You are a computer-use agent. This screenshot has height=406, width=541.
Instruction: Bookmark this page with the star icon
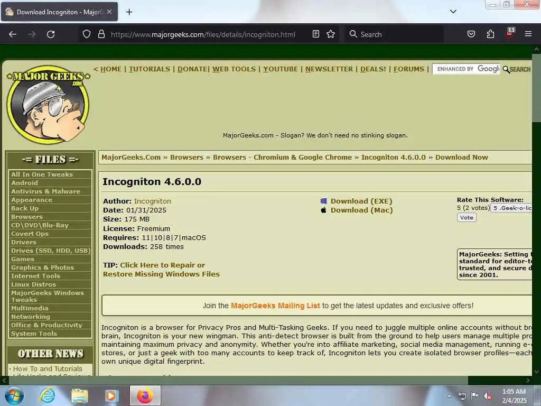click(331, 34)
